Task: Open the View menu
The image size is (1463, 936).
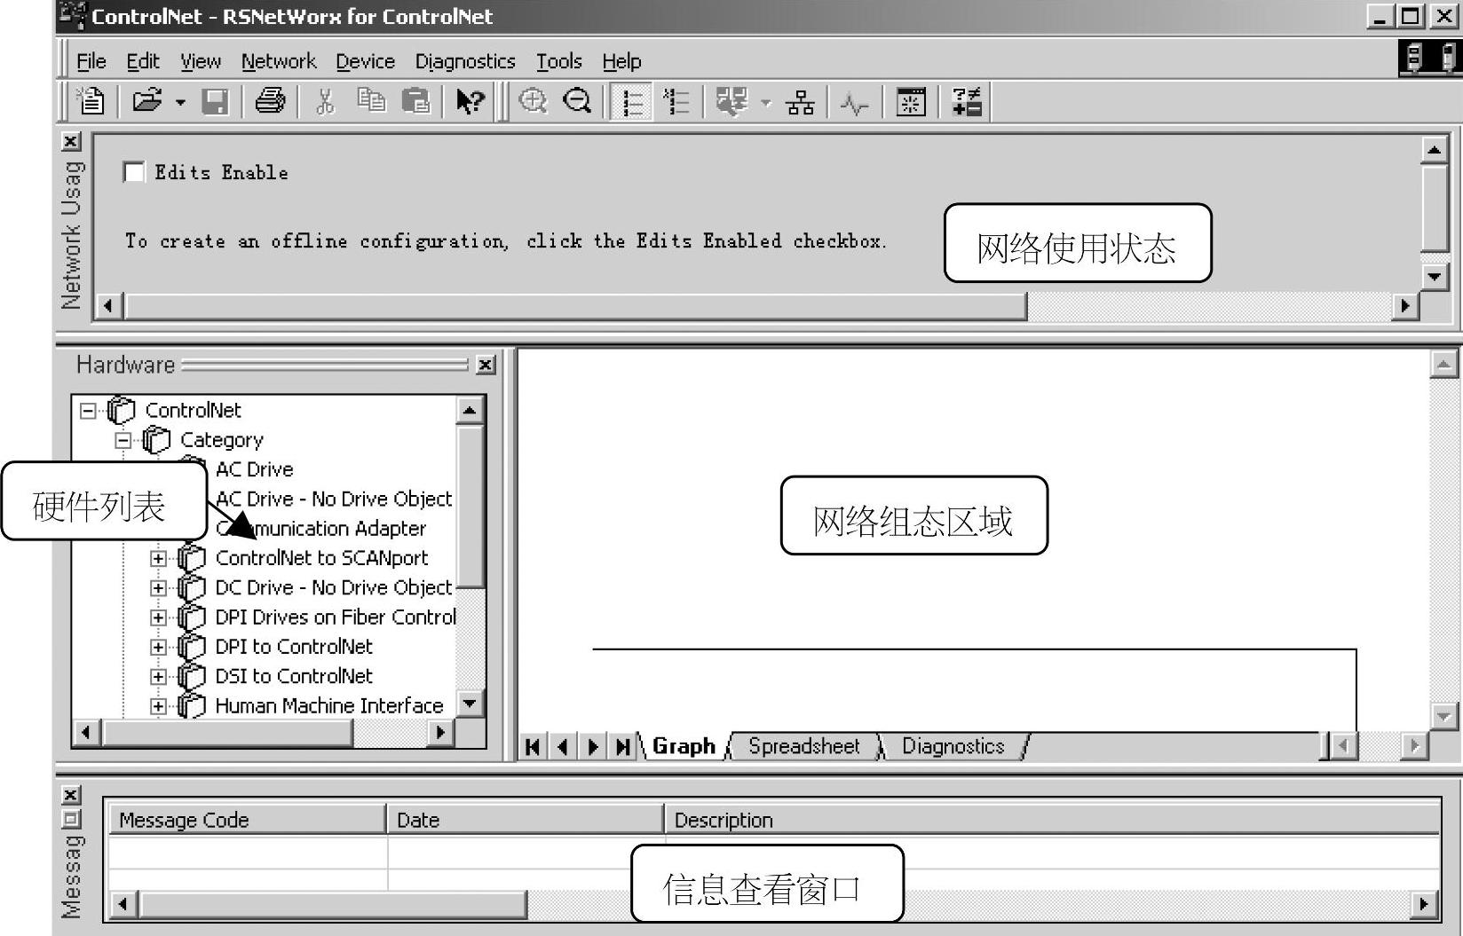Action: tap(201, 61)
